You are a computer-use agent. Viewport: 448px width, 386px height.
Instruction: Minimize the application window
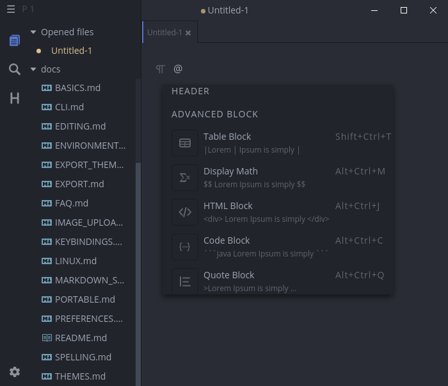tap(374, 11)
